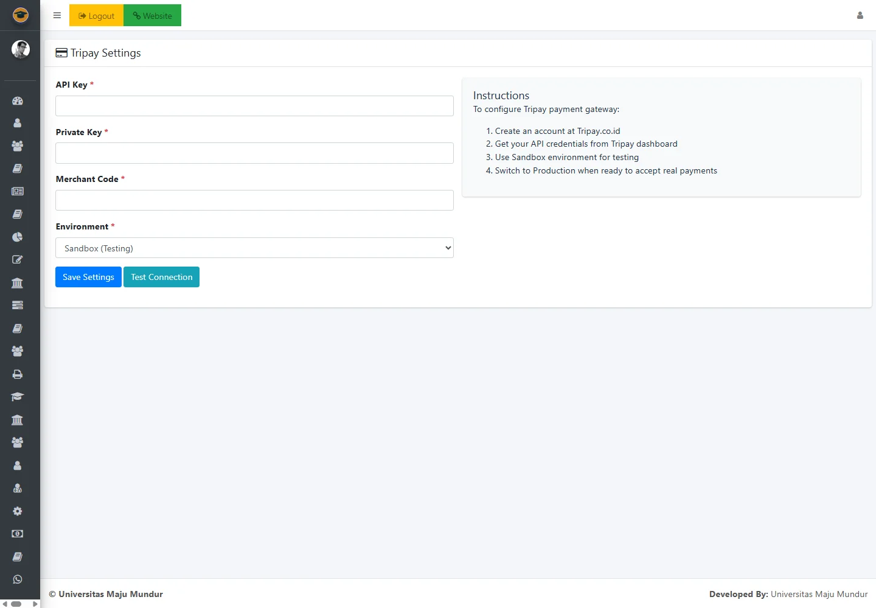
Task: Click the Test Connection button
Action: pos(161,277)
